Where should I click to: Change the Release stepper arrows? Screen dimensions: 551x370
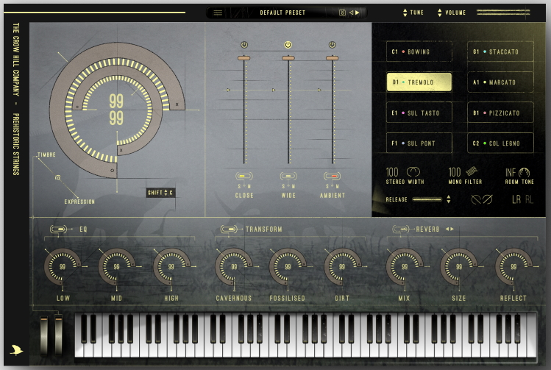pyautogui.click(x=449, y=199)
